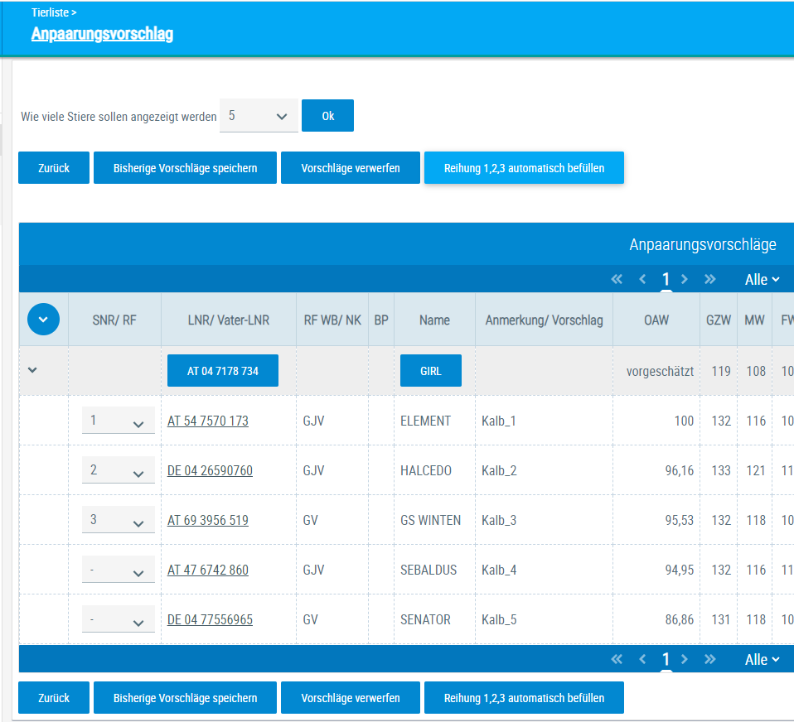The height and width of the screenshot is (722, 794).
Task: Click first-page icon in bottom paginator
Action: (x=617, y=659)
